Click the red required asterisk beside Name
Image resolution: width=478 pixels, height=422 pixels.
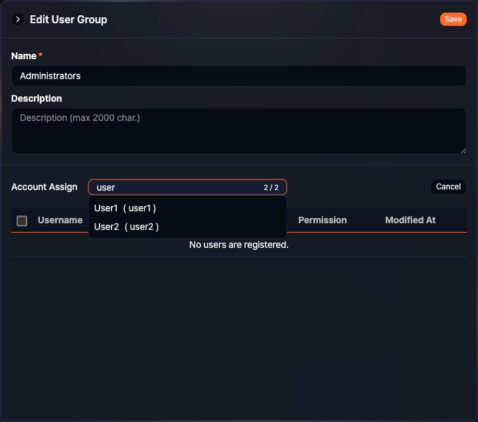[40, 55]
